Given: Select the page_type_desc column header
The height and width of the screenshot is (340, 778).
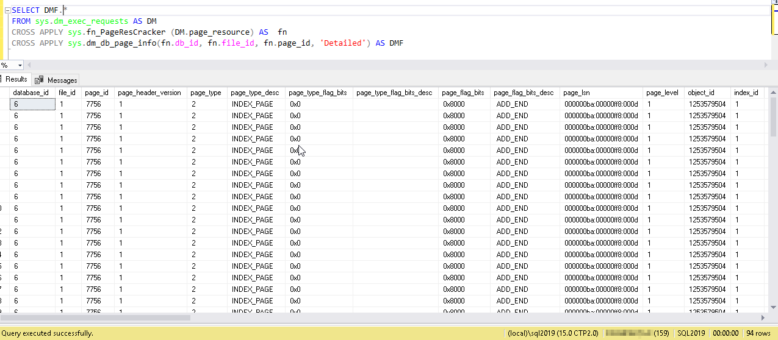Looking at the screenshot, I should pyautogui.click(x=254, y=93).
